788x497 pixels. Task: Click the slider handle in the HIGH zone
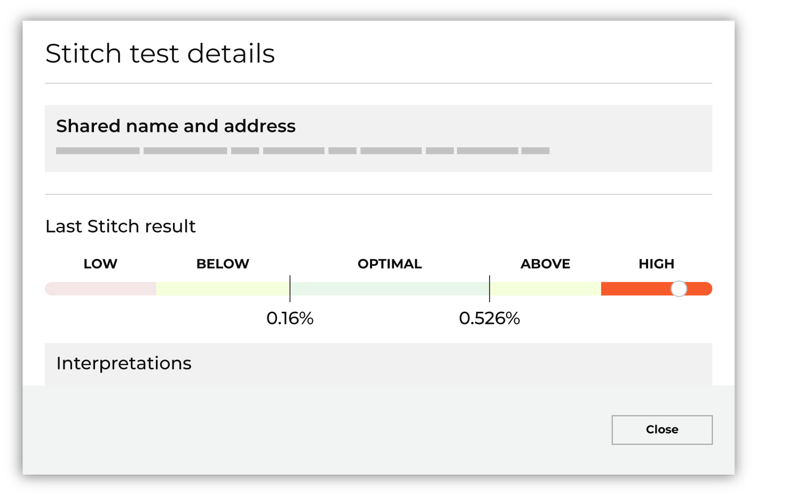coord(679,289)
